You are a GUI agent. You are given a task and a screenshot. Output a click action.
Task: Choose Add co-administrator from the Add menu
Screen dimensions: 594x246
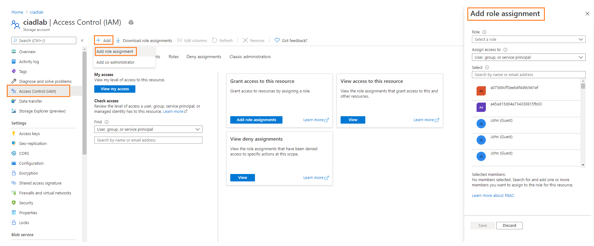tap(115, 62)
